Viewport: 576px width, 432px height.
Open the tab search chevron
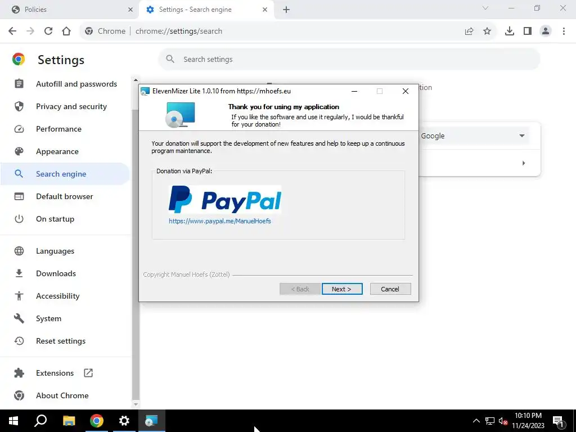coord(485,8)
